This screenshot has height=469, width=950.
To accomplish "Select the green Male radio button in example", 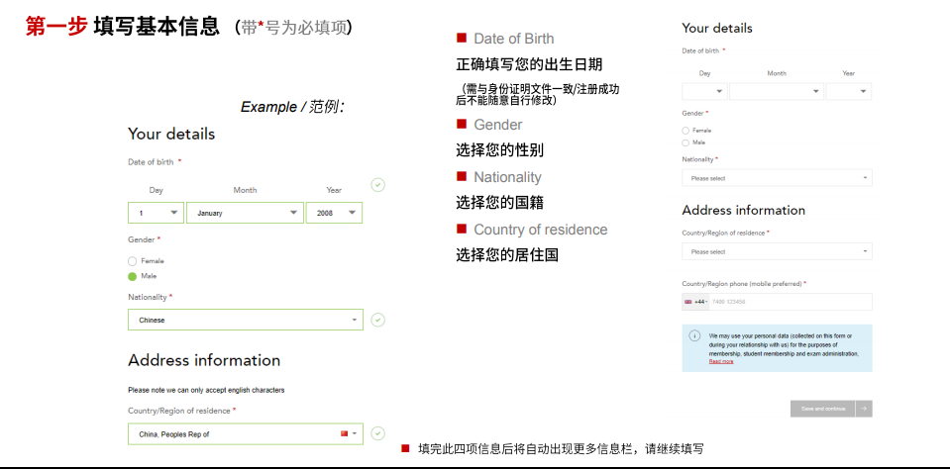I will pyautogui.click(x=133, y=276).
